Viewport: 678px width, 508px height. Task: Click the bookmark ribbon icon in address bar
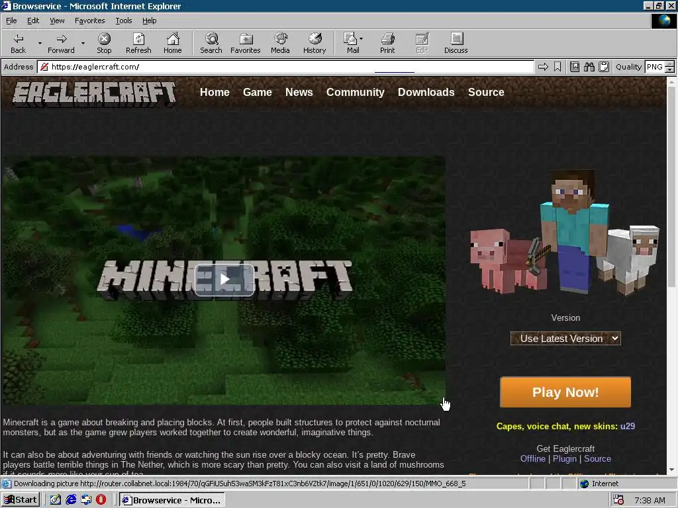point(557,67)
